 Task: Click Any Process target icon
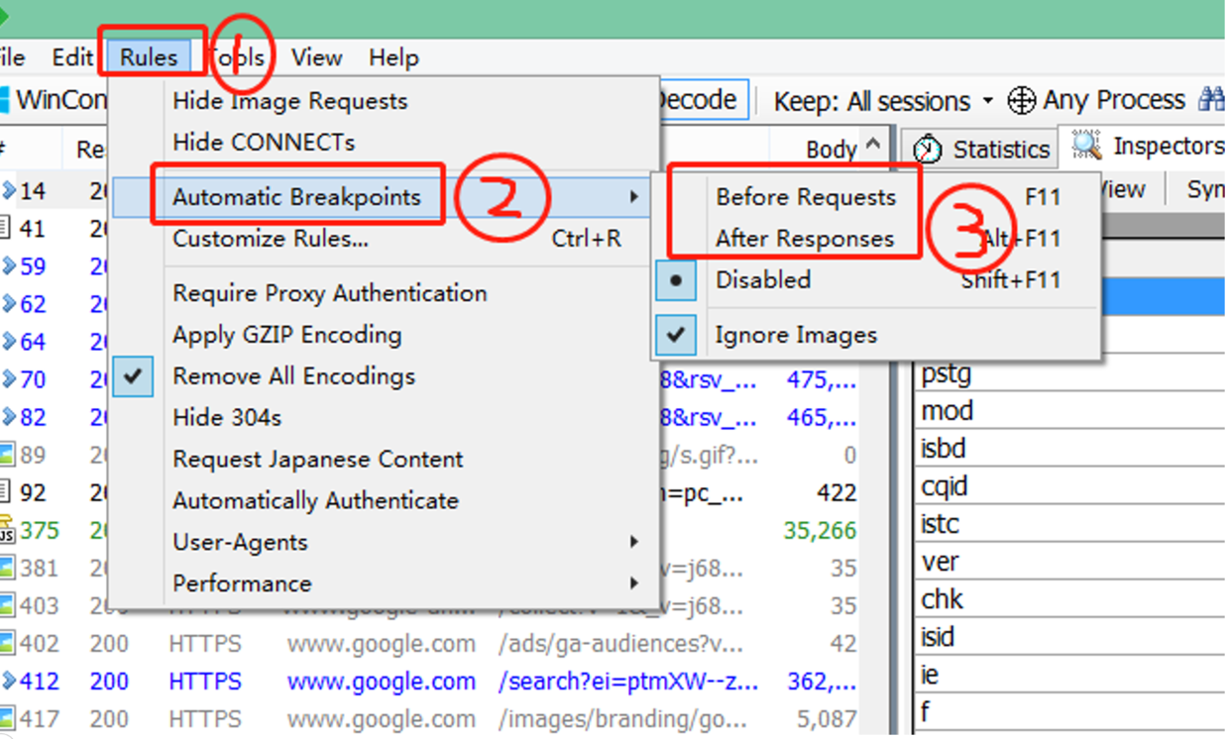pyautogui.click(x=1022, y=100)
